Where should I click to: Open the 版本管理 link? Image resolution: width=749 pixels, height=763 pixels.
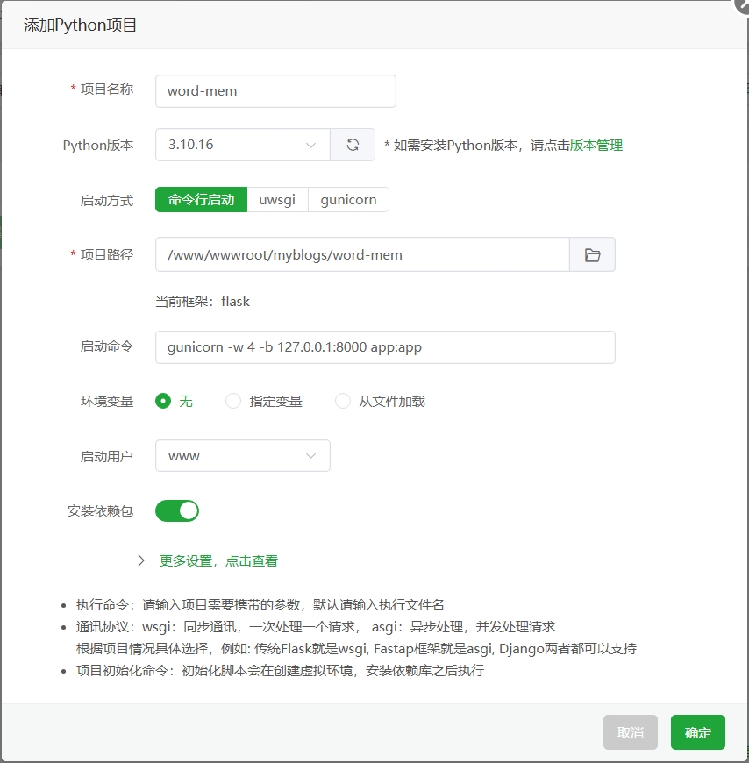coord(596,146)
